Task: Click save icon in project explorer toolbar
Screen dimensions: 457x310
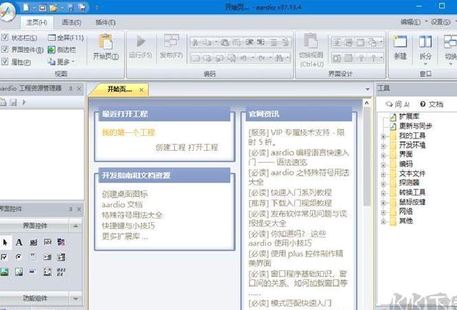Action: pos(14,102)
